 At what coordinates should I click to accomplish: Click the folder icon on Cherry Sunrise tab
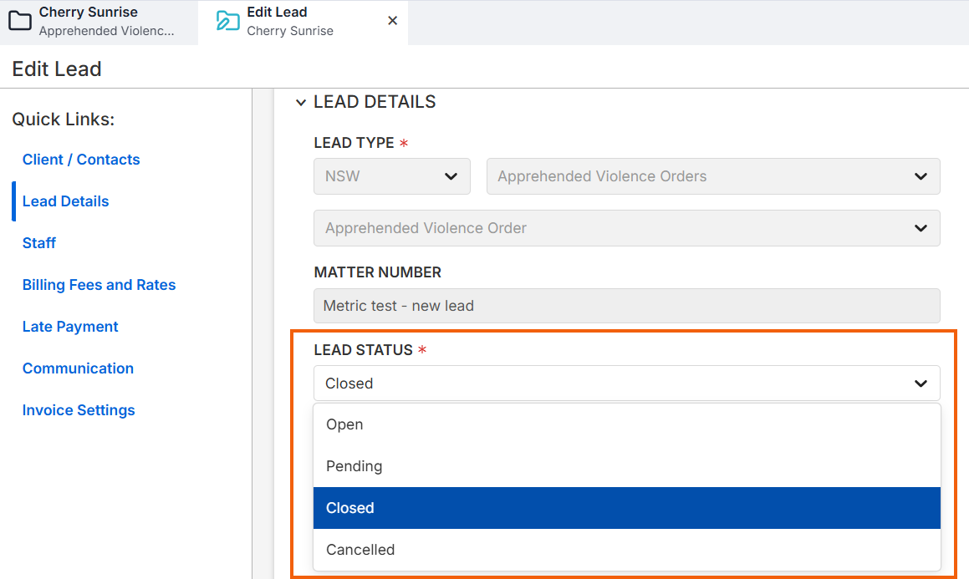[20, 21]
